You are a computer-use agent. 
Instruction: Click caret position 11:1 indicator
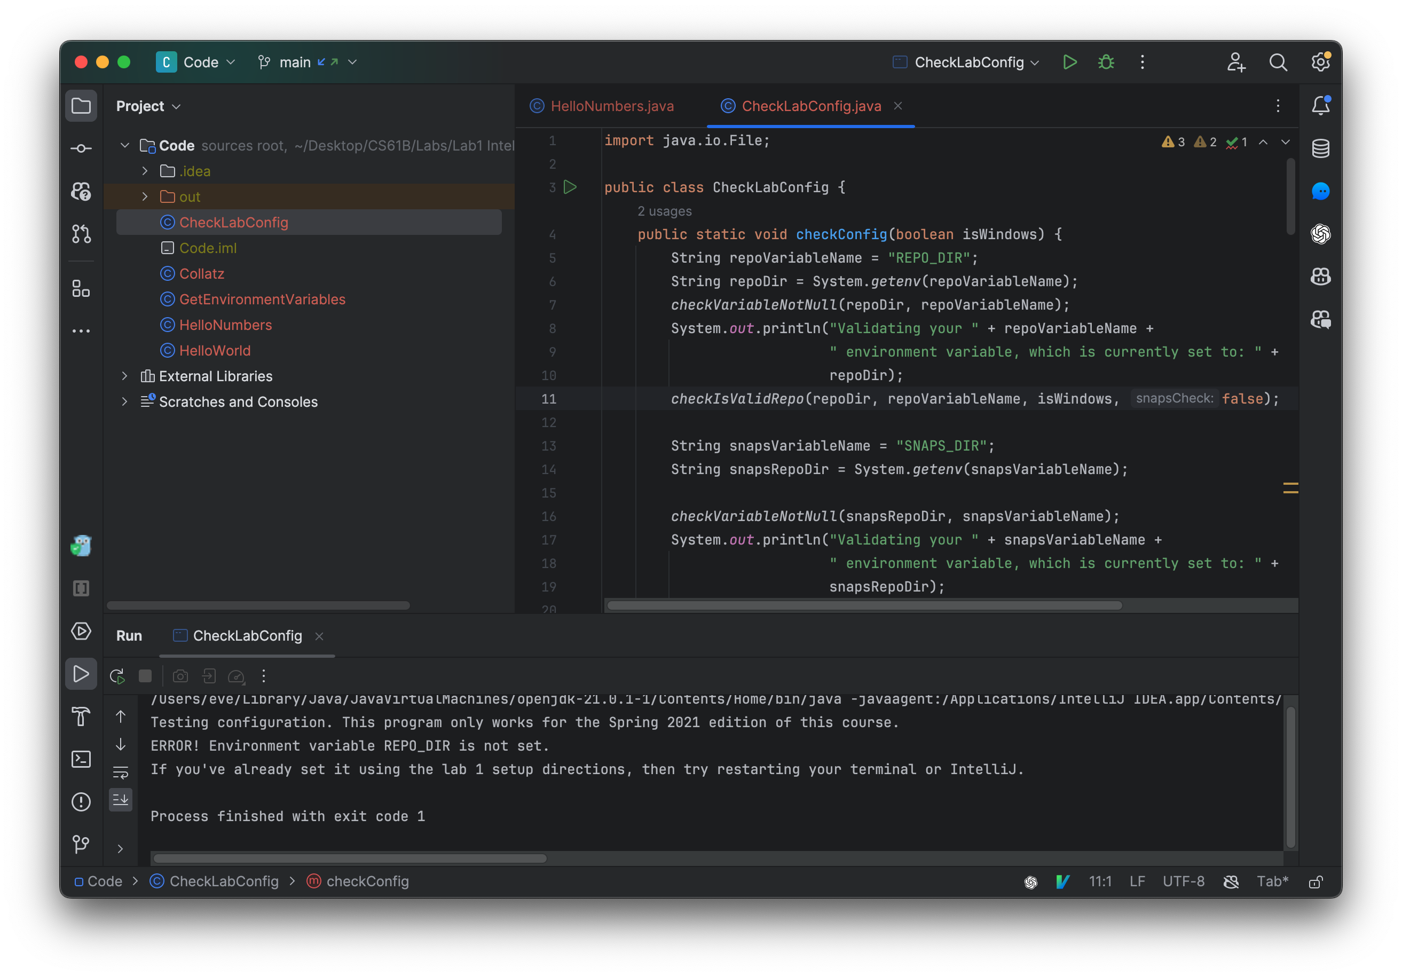click(1100, 882)
